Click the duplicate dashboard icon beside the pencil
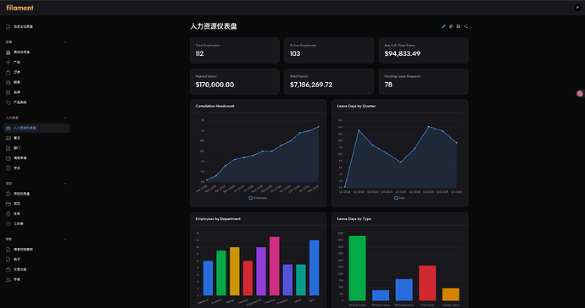585x308 pixels. pyautogui.click(x=451, y=26)
